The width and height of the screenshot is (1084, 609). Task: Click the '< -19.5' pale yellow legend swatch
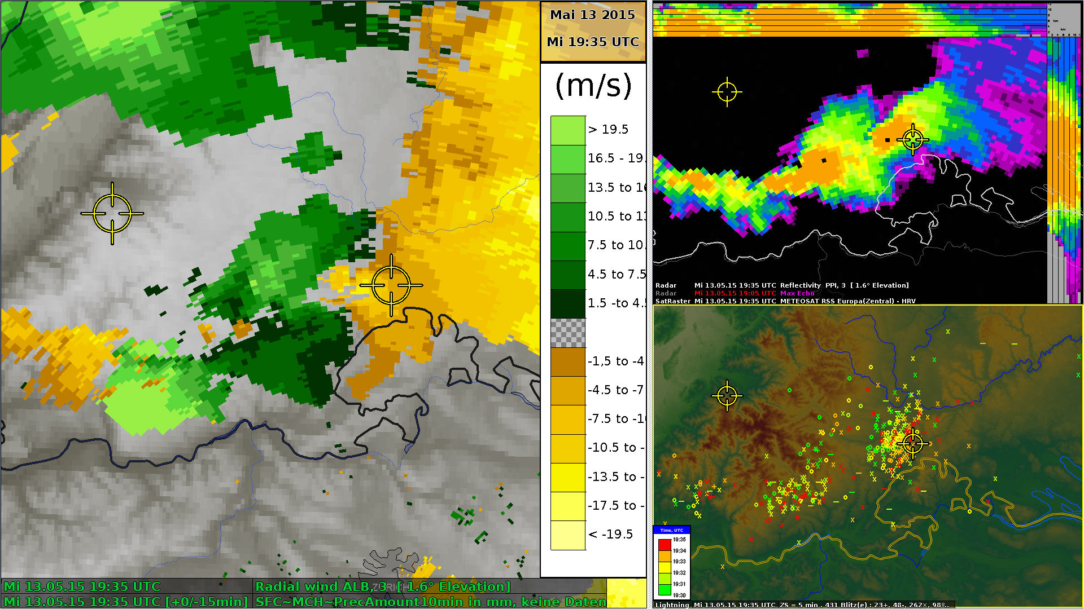(x=568, y=535)
